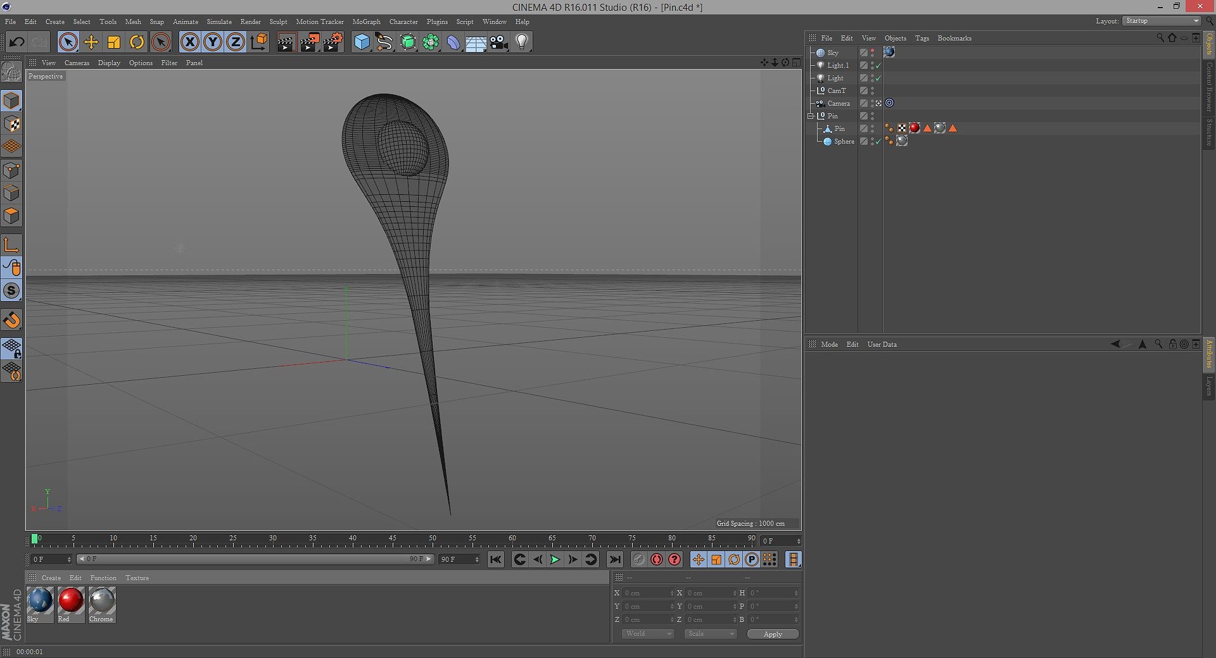This screenshot has height=658, width=1216.
Task: Open the Layout Startup dropdown
Action: [x=1162, y=21]
